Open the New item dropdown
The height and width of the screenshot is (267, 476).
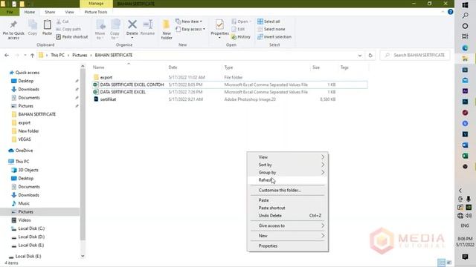point(189,22)
